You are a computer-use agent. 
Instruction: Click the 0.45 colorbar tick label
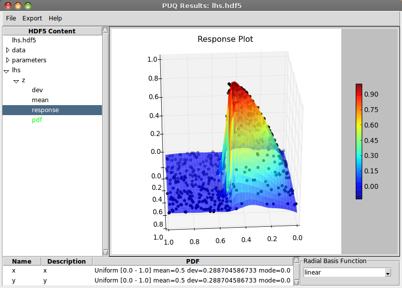(x=371, y=141)
